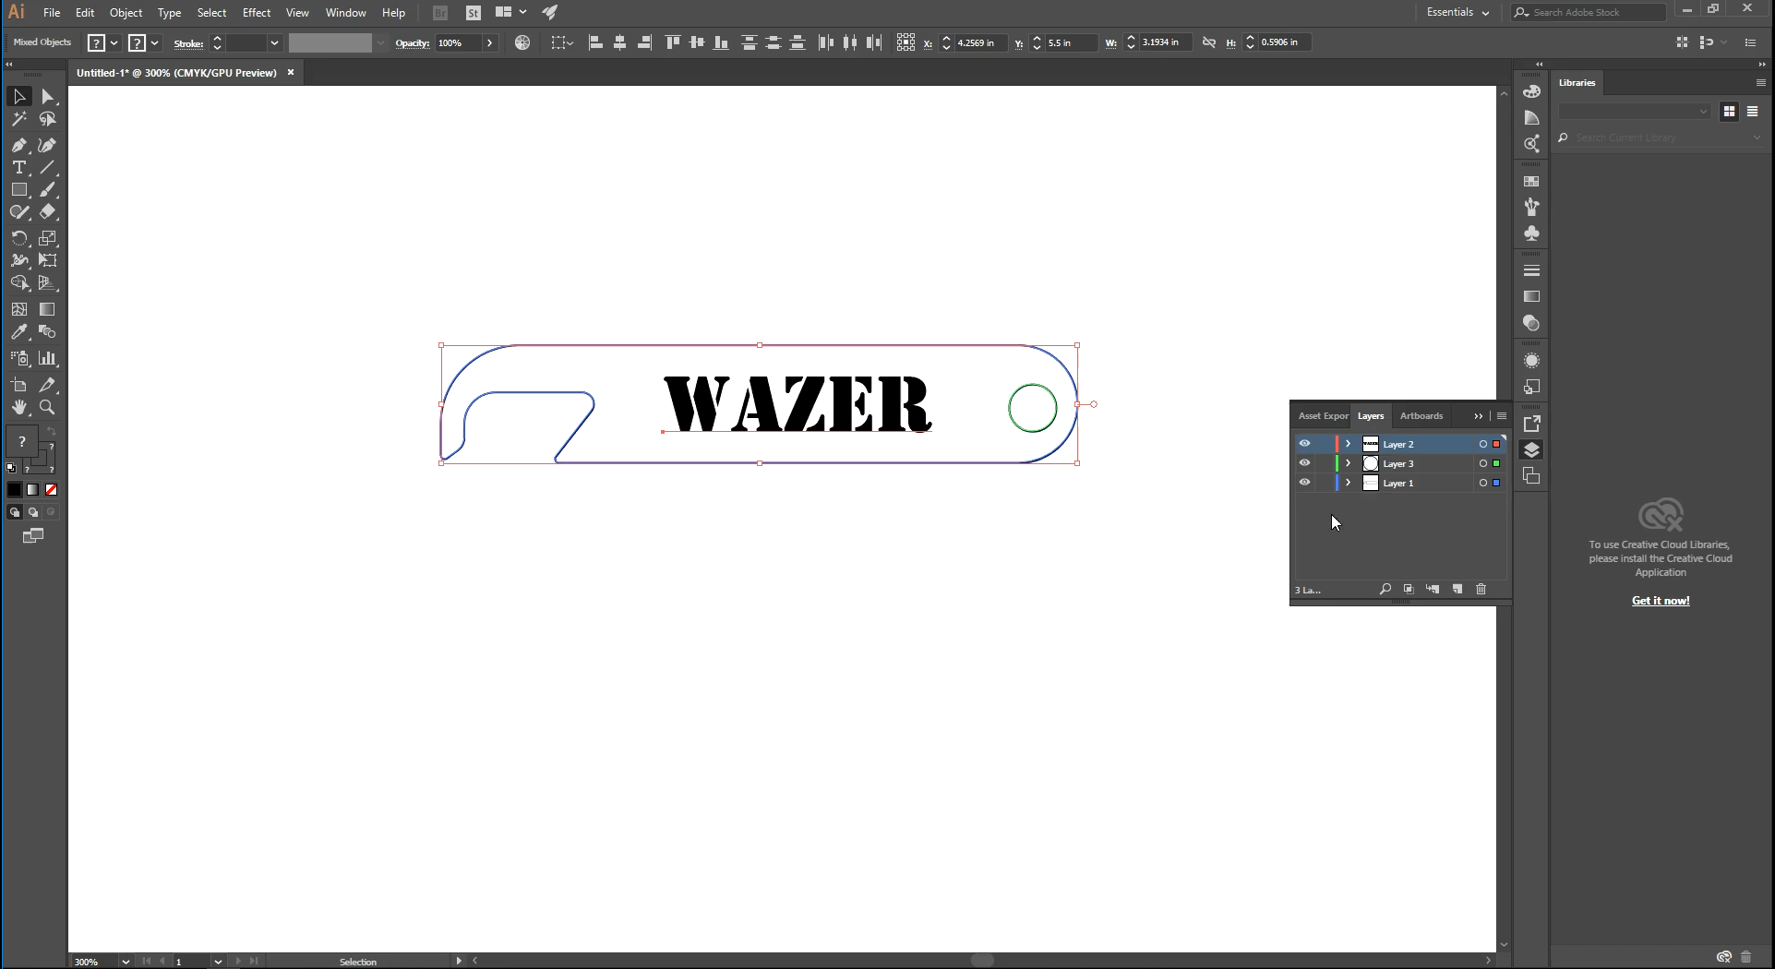Open the Stroke panel icon in dock
The width and height of the screenshot is (1775, 969).
click(x=1532, y=270)
